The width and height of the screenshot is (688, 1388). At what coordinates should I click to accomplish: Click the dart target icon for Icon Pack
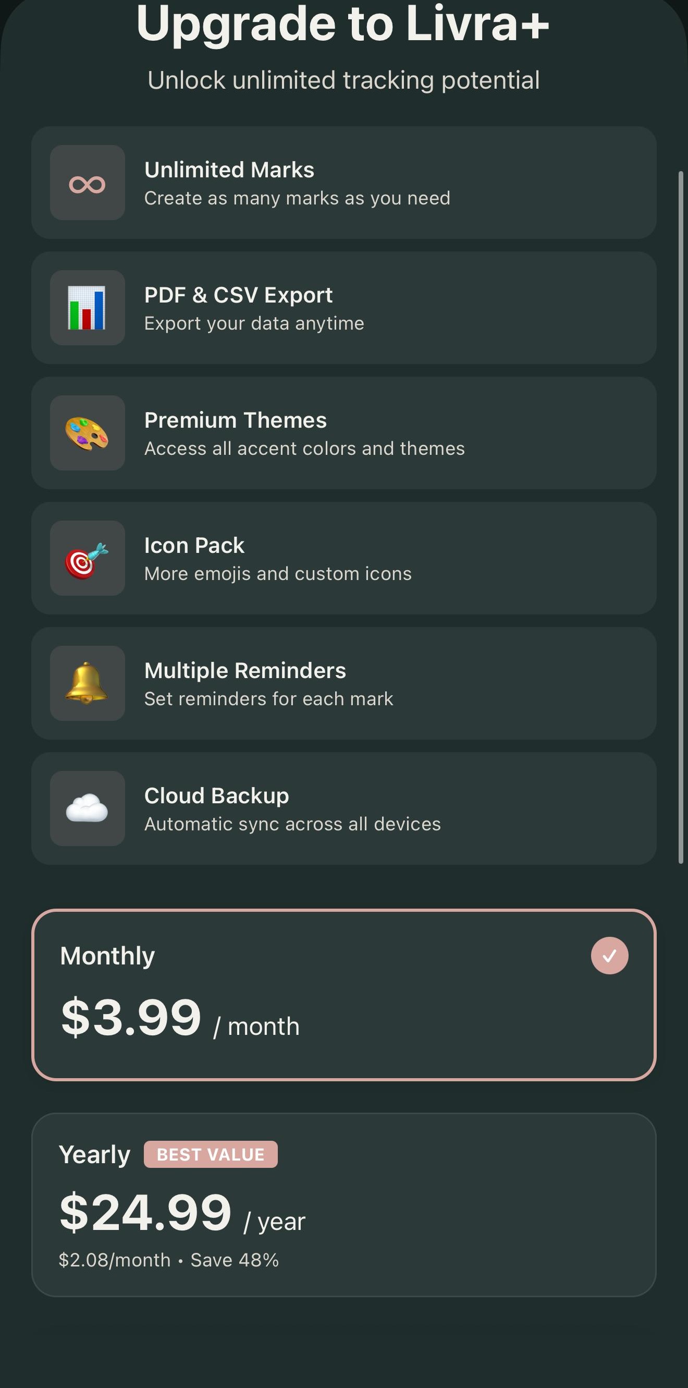(x=87, y=558)
